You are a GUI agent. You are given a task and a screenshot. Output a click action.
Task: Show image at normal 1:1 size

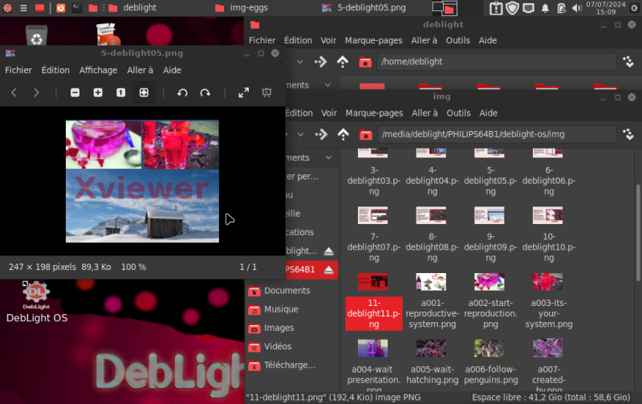(x=120, y=92)
